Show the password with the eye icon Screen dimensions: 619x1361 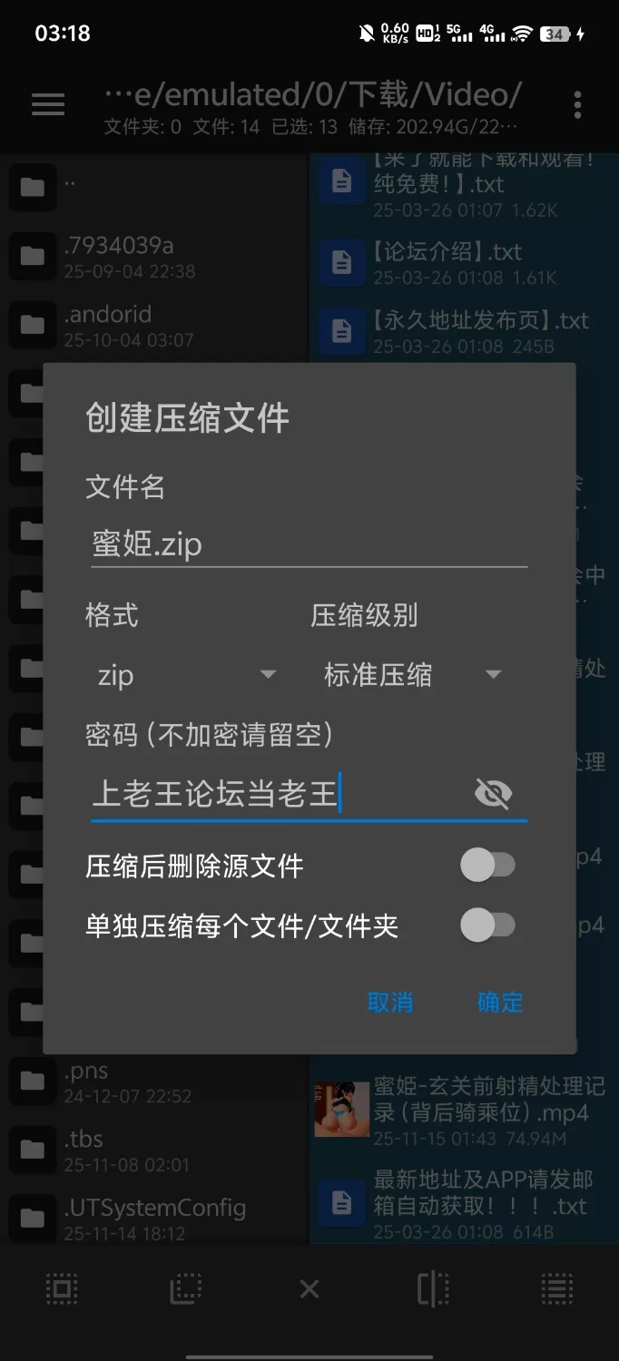pos(493,794)
